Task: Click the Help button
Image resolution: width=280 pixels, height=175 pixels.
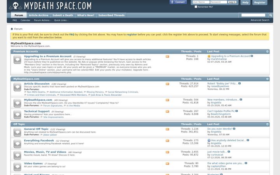Action: coord(245,2)
